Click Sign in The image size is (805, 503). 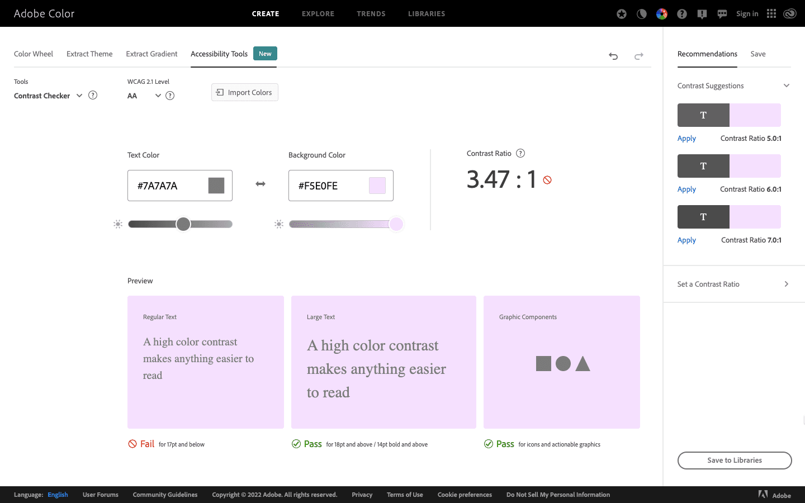pos(747,13)
